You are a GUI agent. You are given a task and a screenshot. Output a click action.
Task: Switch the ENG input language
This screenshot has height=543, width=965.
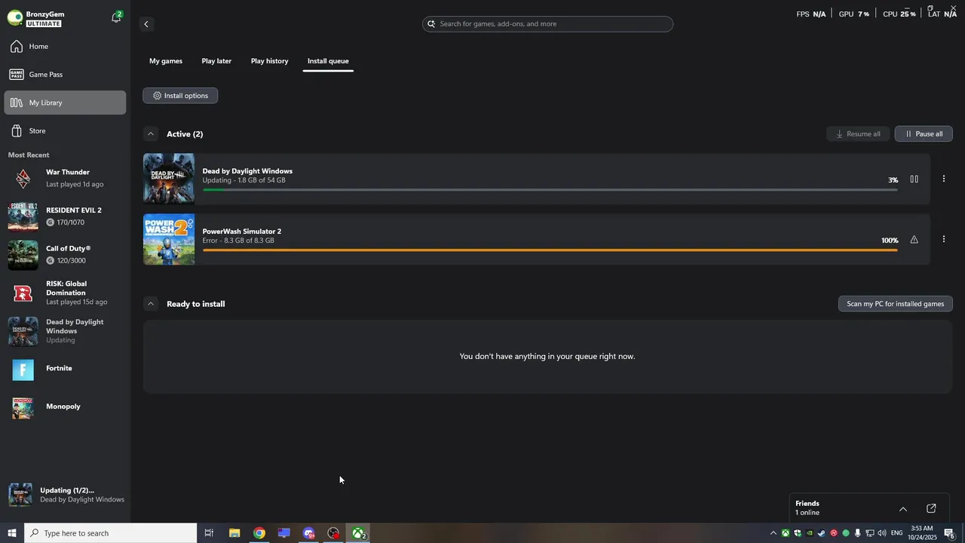click(897, 533)
